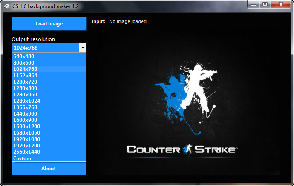The height and width of the screenshot is (186, 294).
Task: Click the app icon in the title bar
Action: point(7,6)
